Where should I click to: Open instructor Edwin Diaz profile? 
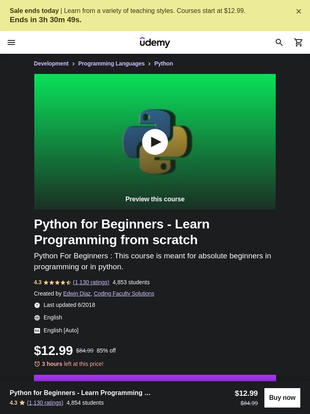(x=77, y=294)
